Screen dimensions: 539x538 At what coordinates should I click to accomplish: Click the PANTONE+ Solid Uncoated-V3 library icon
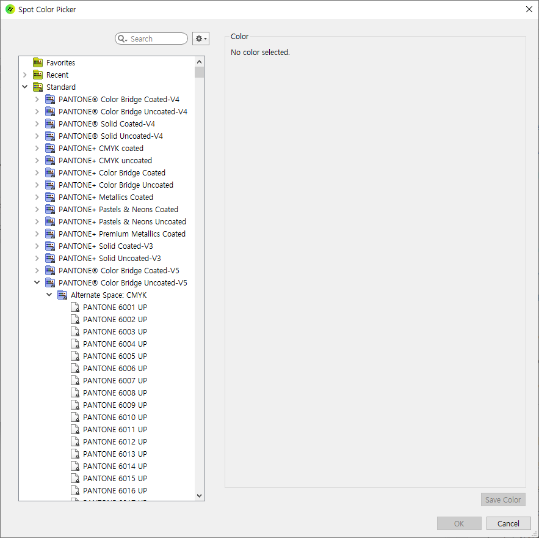click(50, 258)
